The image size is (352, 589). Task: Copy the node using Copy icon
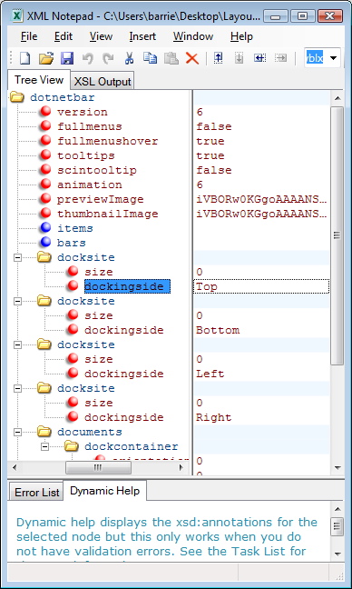click(x=150, y=58)
